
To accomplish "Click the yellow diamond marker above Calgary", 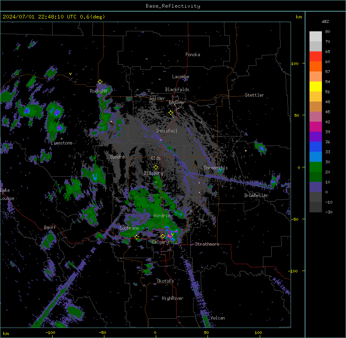I will (x=163, y=236).
